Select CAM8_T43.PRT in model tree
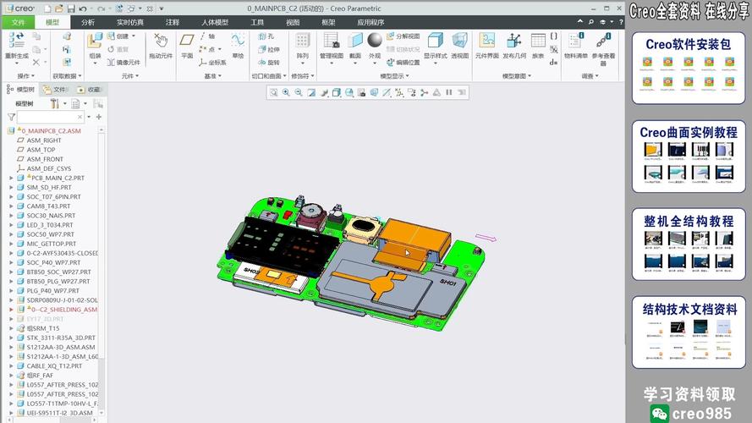 [x=48, y=206]
